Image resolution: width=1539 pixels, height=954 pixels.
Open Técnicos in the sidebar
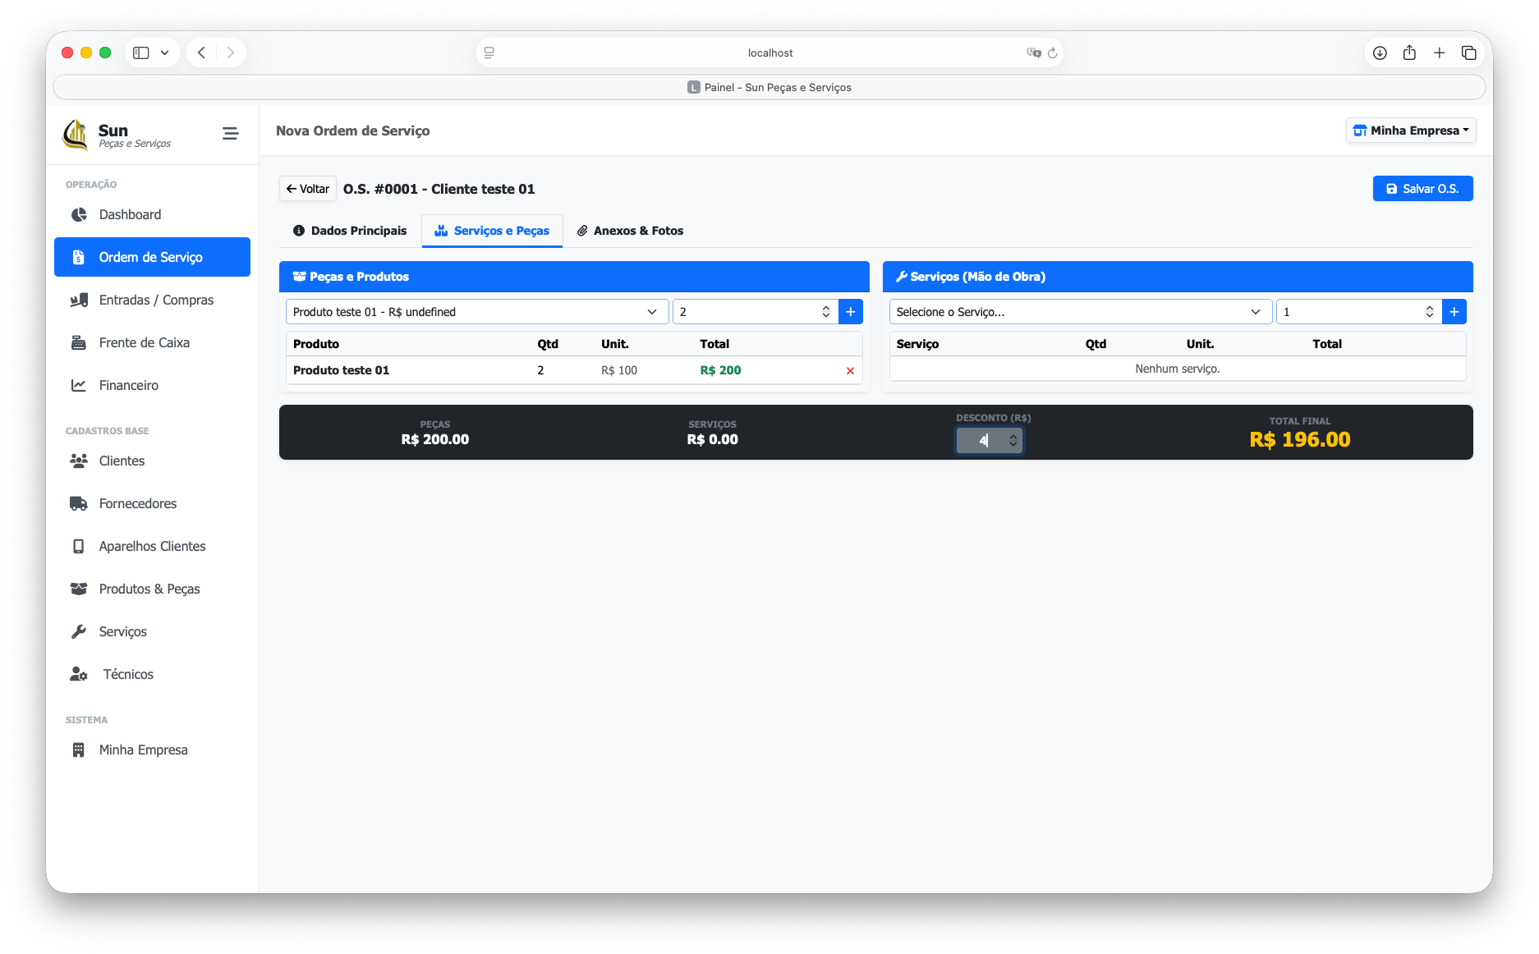127,674
